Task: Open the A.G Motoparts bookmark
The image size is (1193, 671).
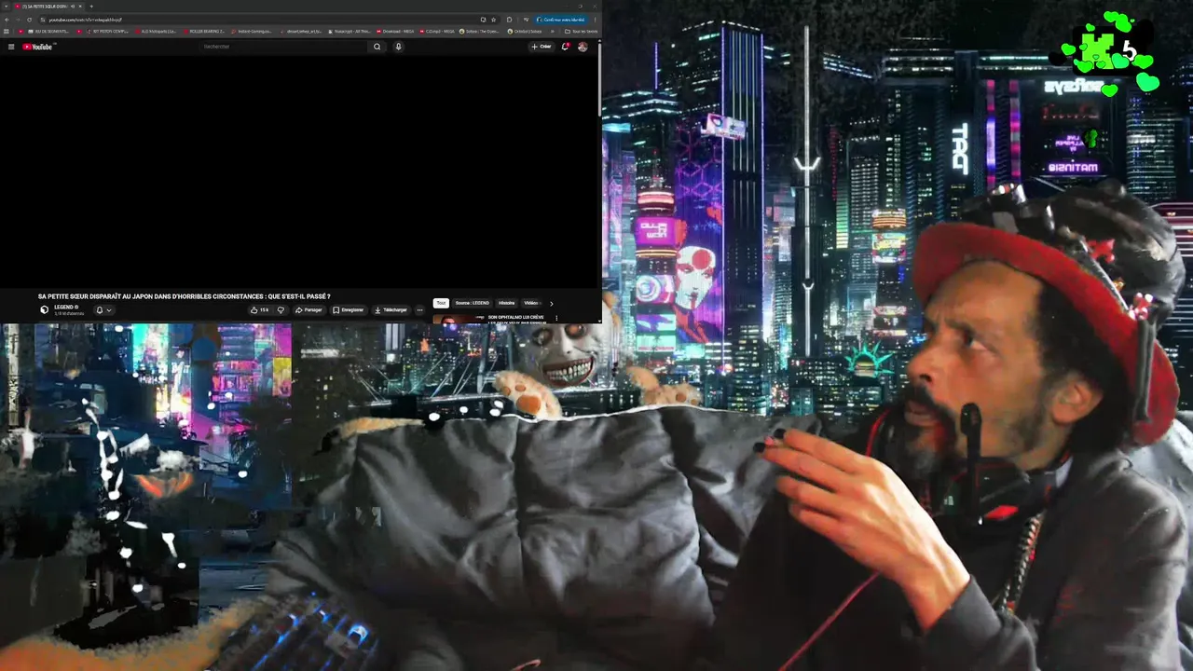Action: (156, 32)
